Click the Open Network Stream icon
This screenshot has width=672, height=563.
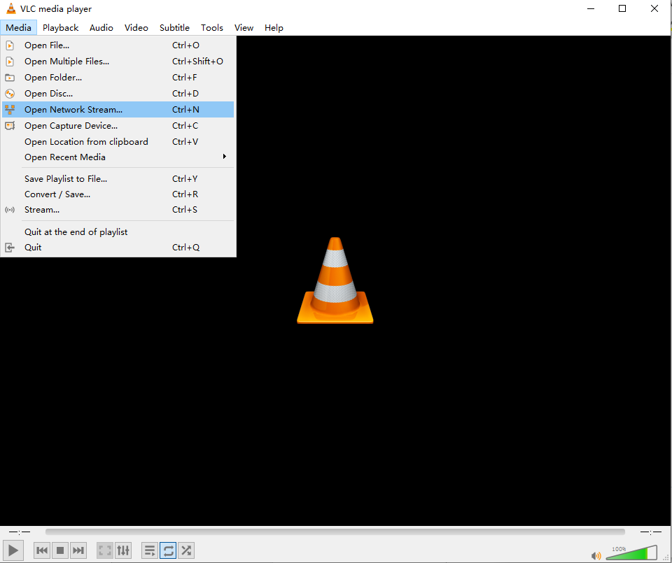click(10, 110)
